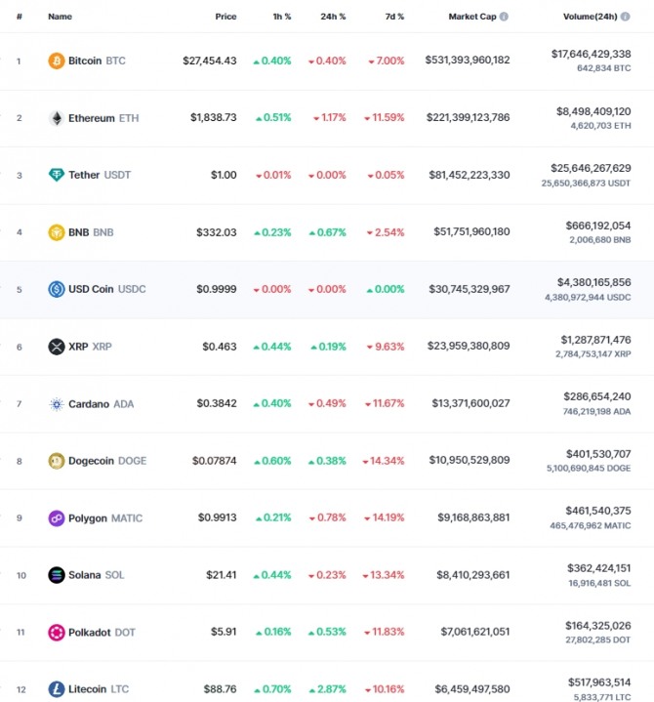Click the Dogecoin logo icon

57,461
